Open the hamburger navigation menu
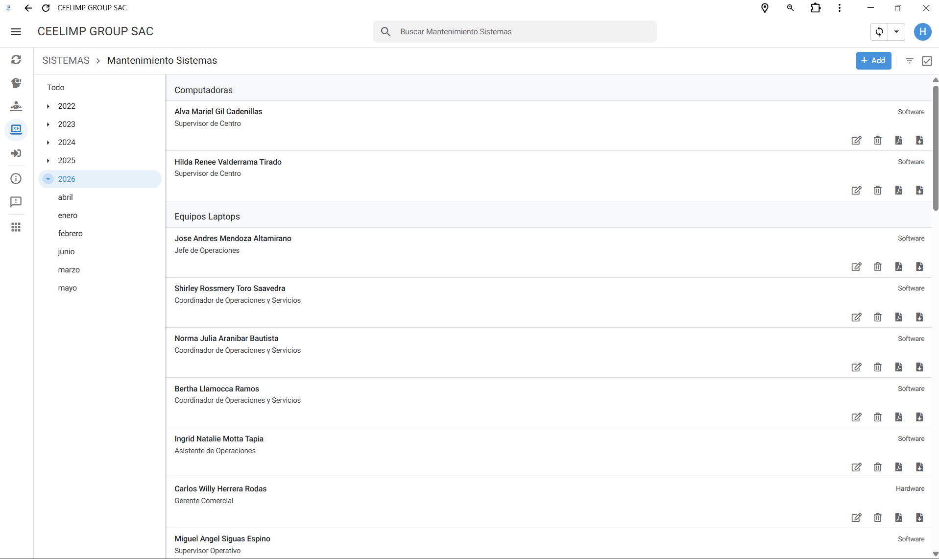This screenshot has width=939, height=559. pyautogui.click(x=16, y=31)
